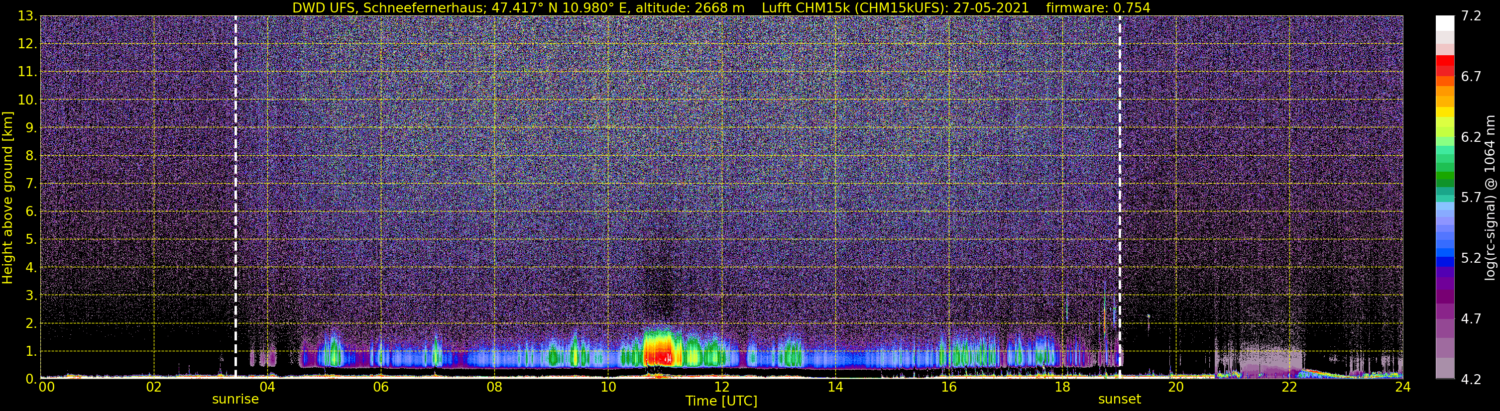Click the 'firmware: 0.754' text
The image size is (1500, 411).
[x=1098, y=7]
